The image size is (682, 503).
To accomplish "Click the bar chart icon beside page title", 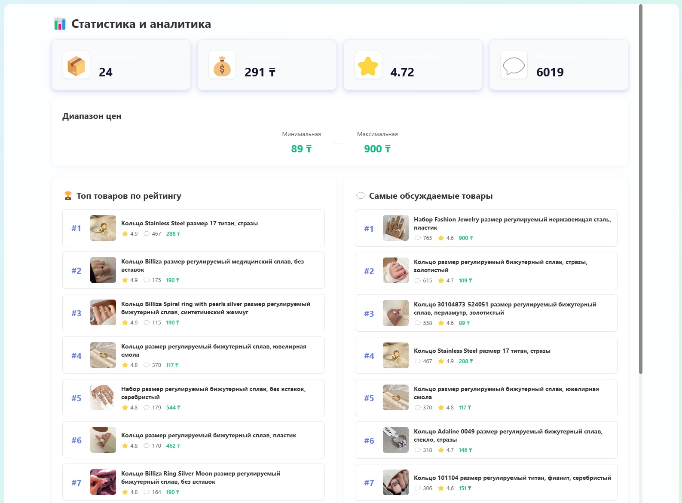I will point(60,24).
